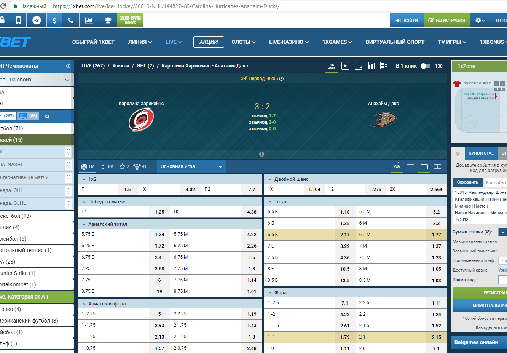Click the МОМЕНТАЛЬНАЯ button
This screenshot has height=353, width=507.
coord(480,305)
